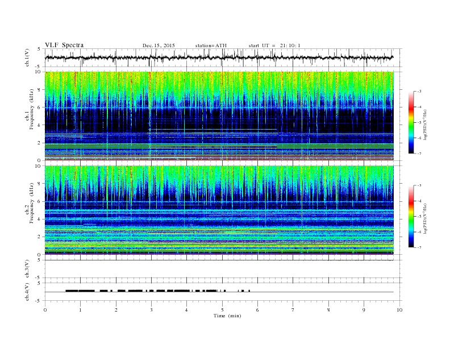Click the ch.2 spectrogram plot

[x=219, y=210]
